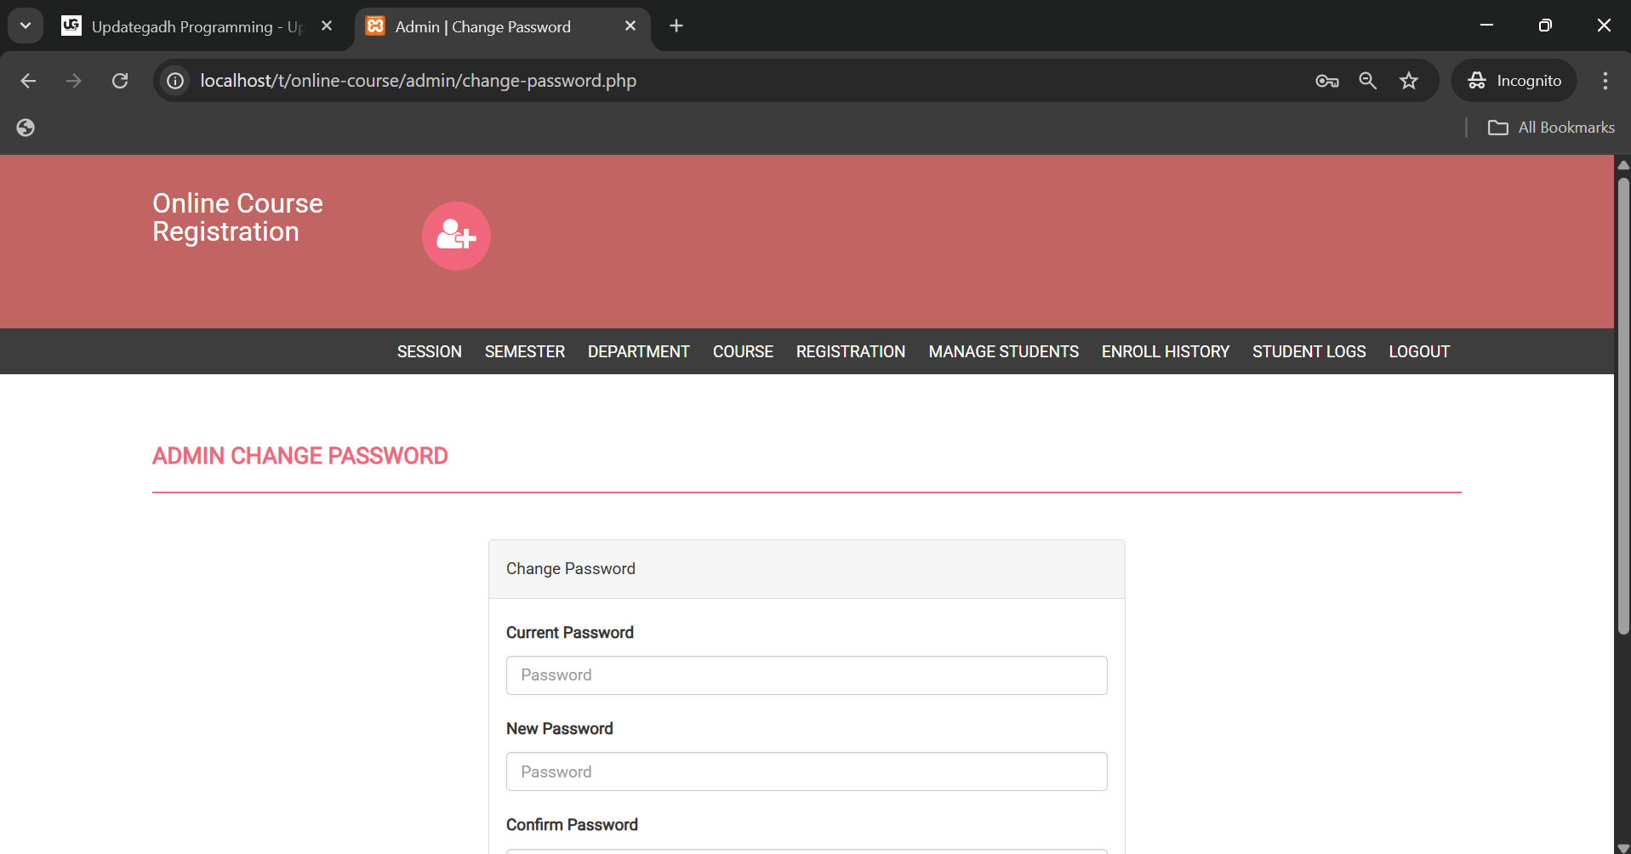The width and height of the screenshot is (1631, 854).
Task: Open the zoom search icon in address bar
Action: click(1367, 81)
